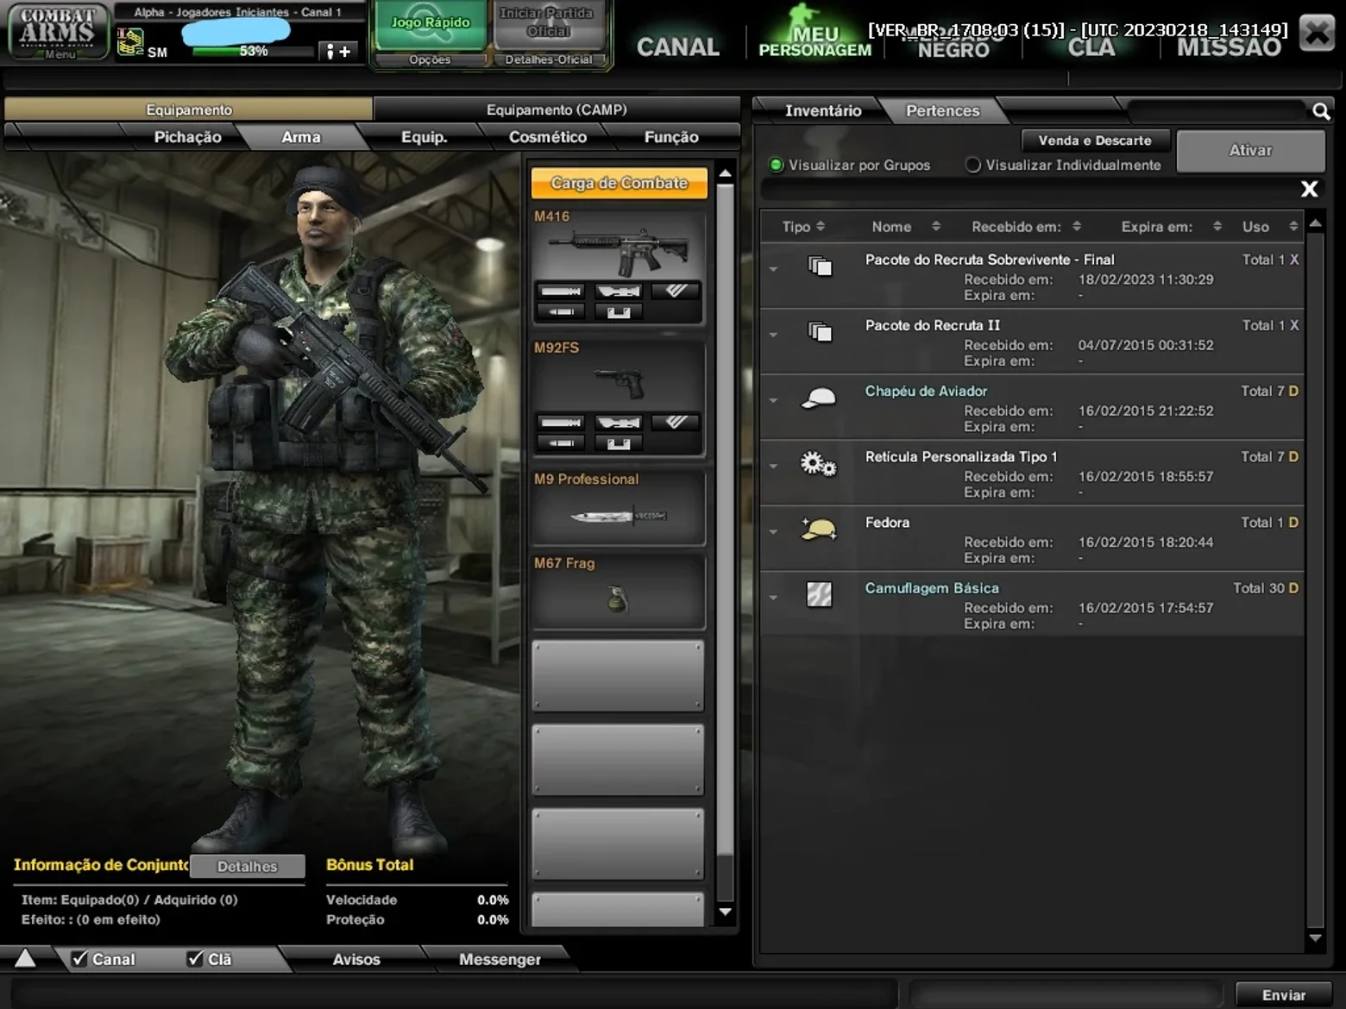This screenshot has height=1009, width=1346.
Task: Sort the list by Tipo column
Action: tap(803, 227)
